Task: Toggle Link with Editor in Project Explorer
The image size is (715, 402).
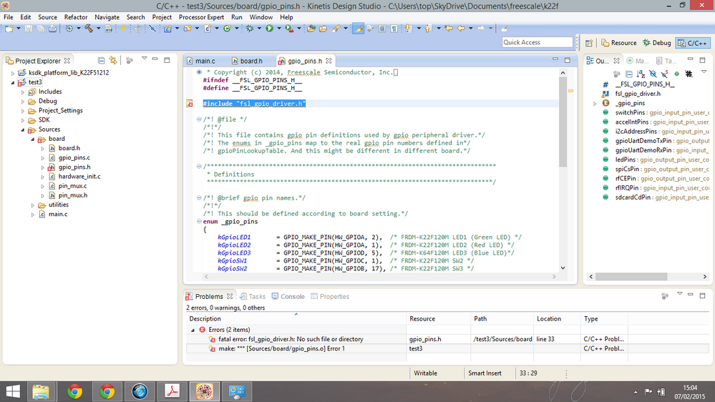Action: pyautogui.click(x=113, y=61)
